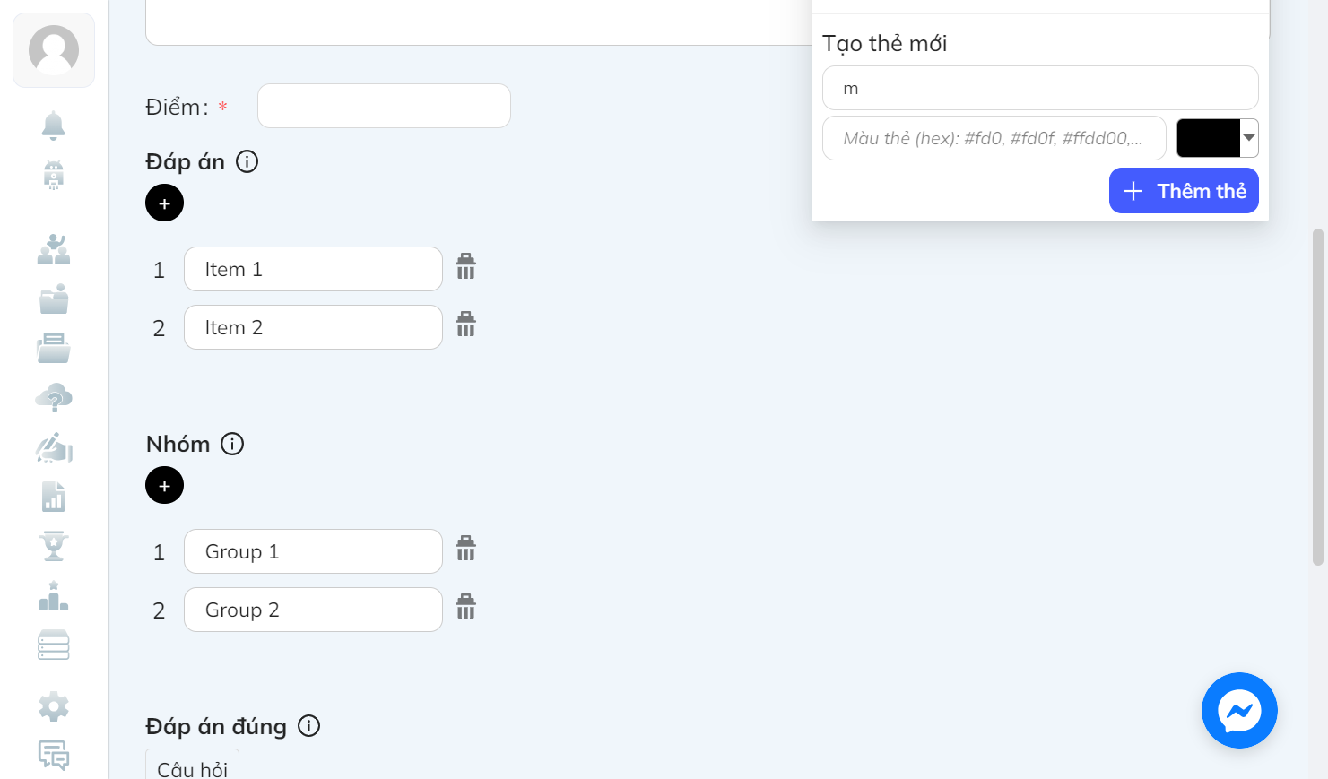Click the robot icon in sidebar
Viewport: 1328px width, 779px height.
coord(54,175)
